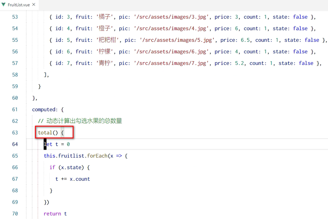Screen dimensions: 328x219
Task: Click the '柠檬' fruit string on line 56
Action: [x=104, y=52]
